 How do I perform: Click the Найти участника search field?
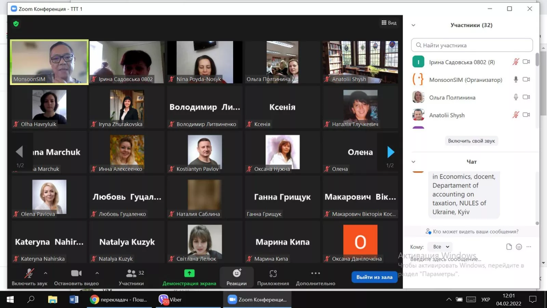[x=472, y=45]
